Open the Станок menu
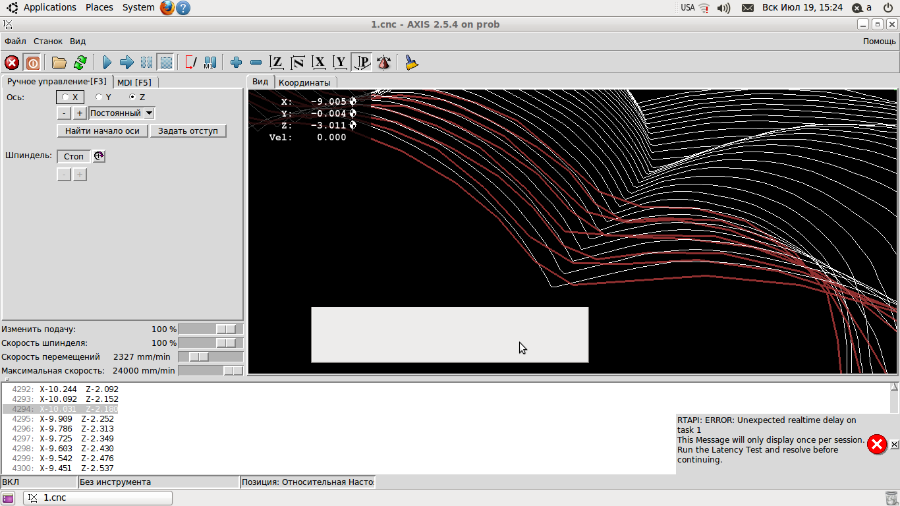The image size is (900, 506). (48, 41)
